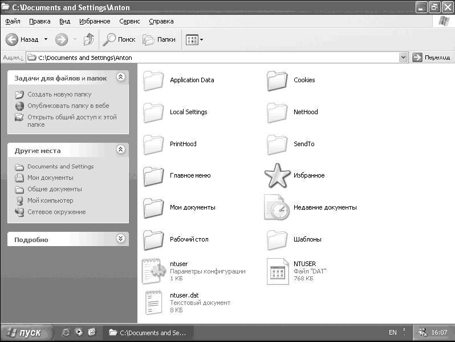The height and width of the screenshot is (342, 455).
Task: Open Сетевое окружение sidebar link
Action: [56, 212]
